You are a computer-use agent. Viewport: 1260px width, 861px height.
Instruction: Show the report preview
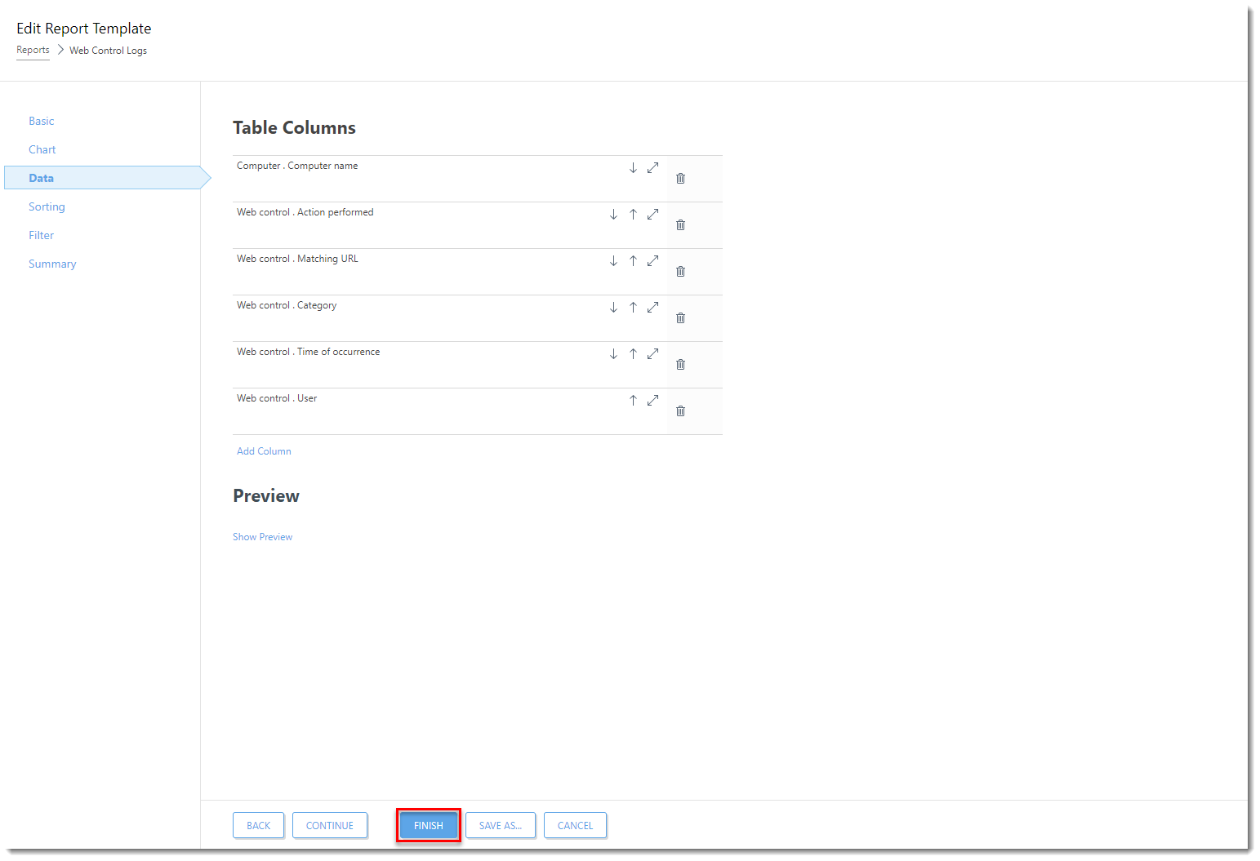point(262,537)
